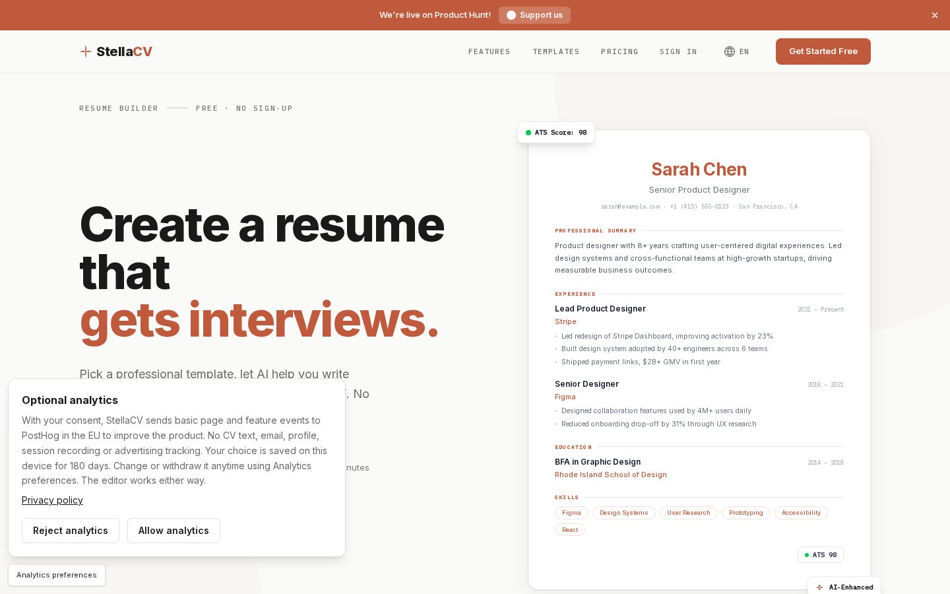
Task: Click the sarah@example.com email text
Action: [630, 207]
